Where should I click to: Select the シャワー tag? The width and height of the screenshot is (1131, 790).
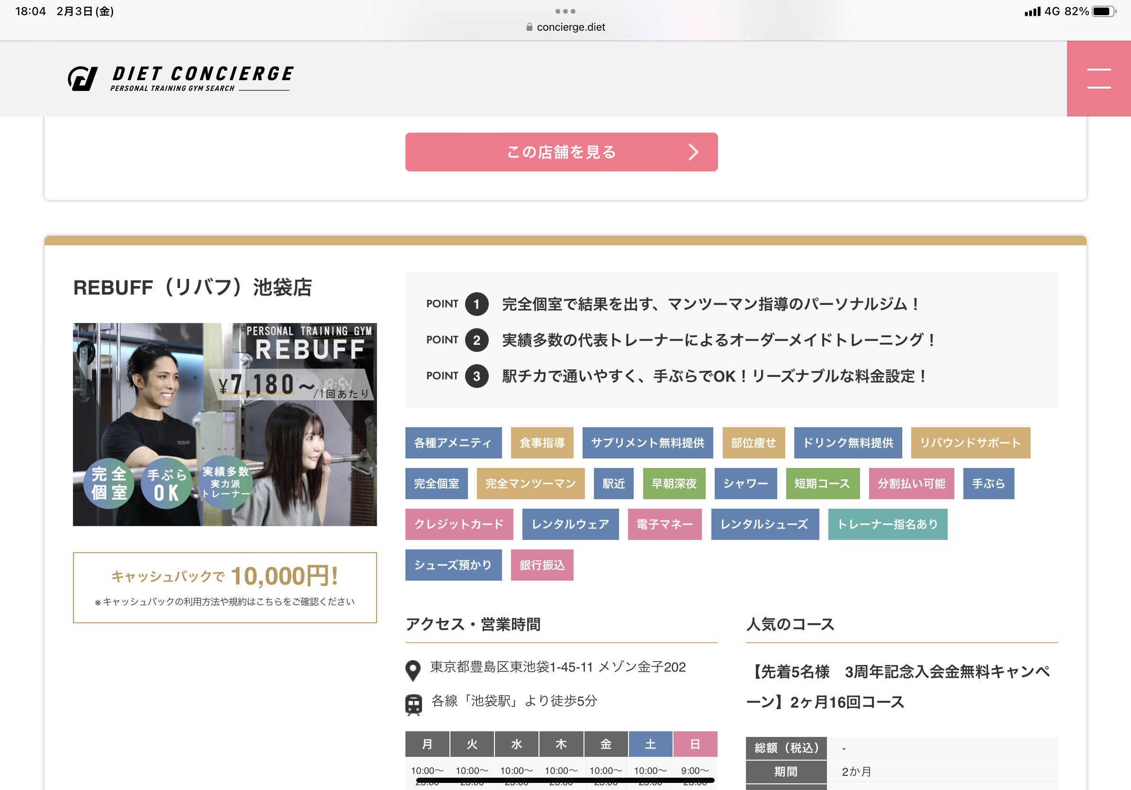(746, 484)
